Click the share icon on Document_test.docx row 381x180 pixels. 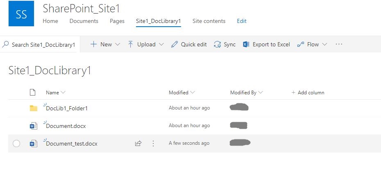tap(138, 143)
